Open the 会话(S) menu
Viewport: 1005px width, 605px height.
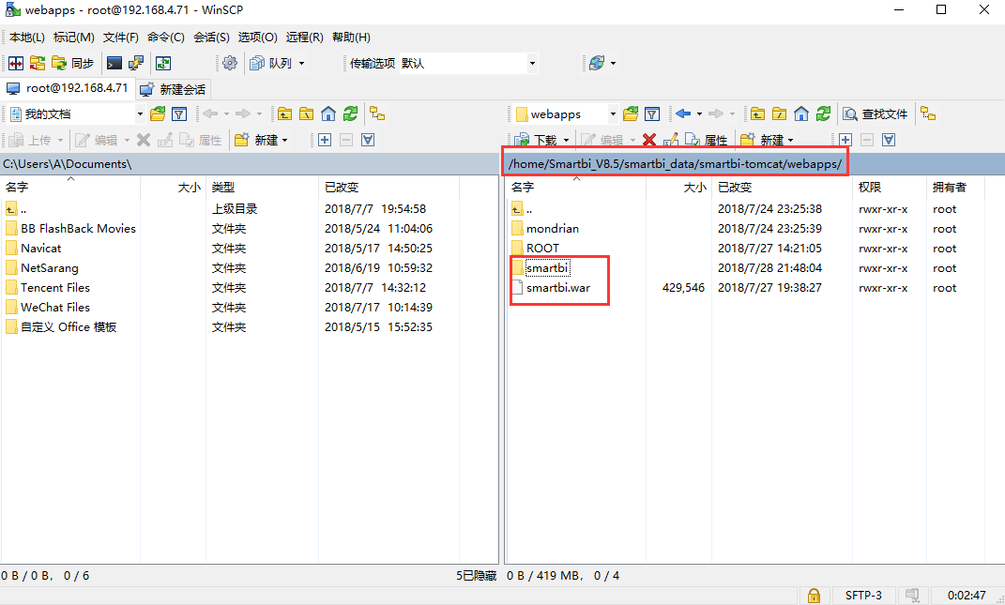pos(211,38)
